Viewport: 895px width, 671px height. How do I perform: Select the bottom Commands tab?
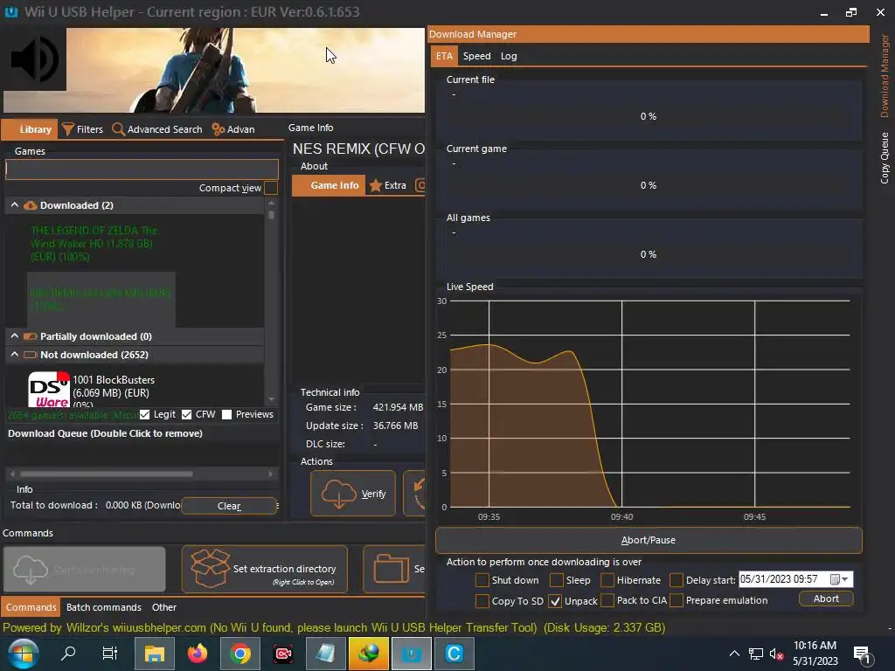pos(31,607)
